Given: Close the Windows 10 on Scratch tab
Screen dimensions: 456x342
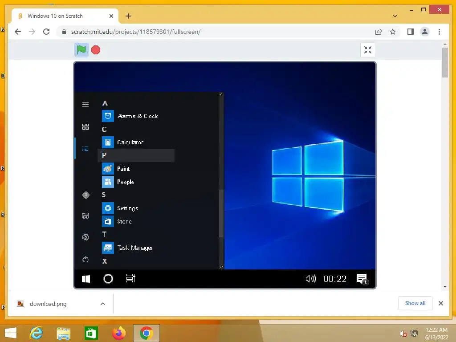Looking at the screenshot, I should pyautogui.click(x=111, y=16).
